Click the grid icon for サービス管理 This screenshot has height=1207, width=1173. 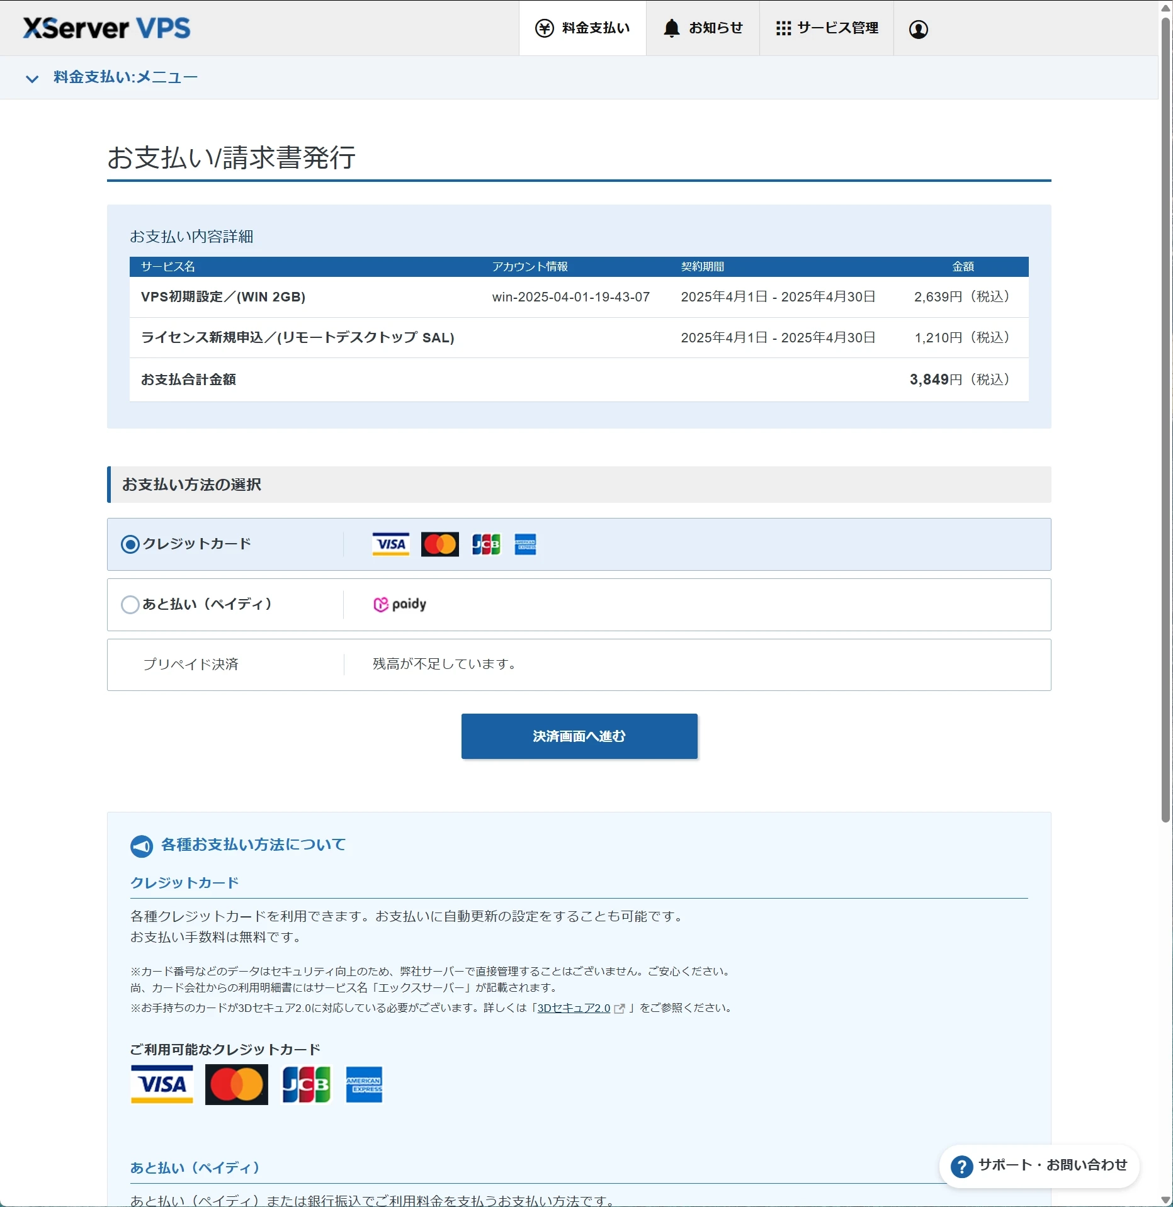783,28
